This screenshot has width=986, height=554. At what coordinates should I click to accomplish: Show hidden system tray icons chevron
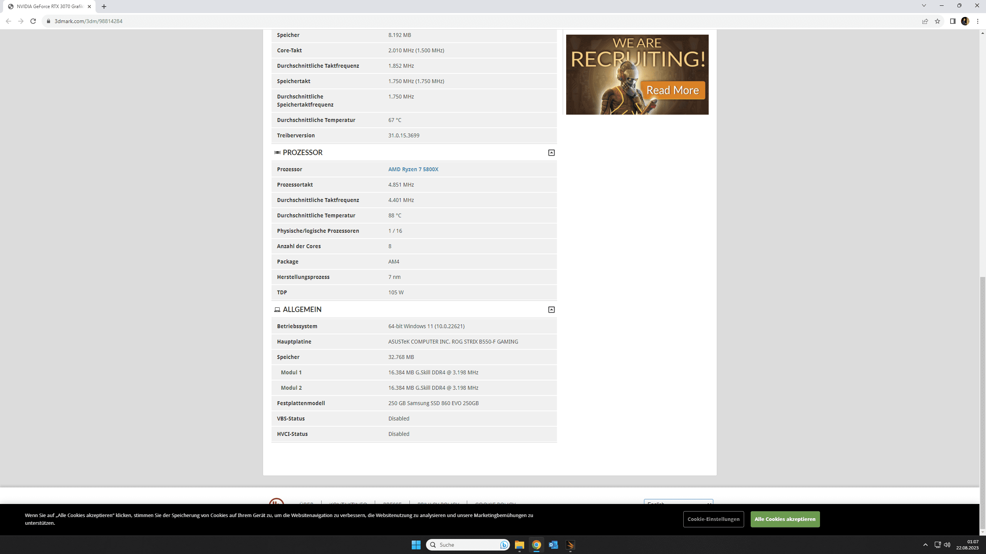point(925,545)
